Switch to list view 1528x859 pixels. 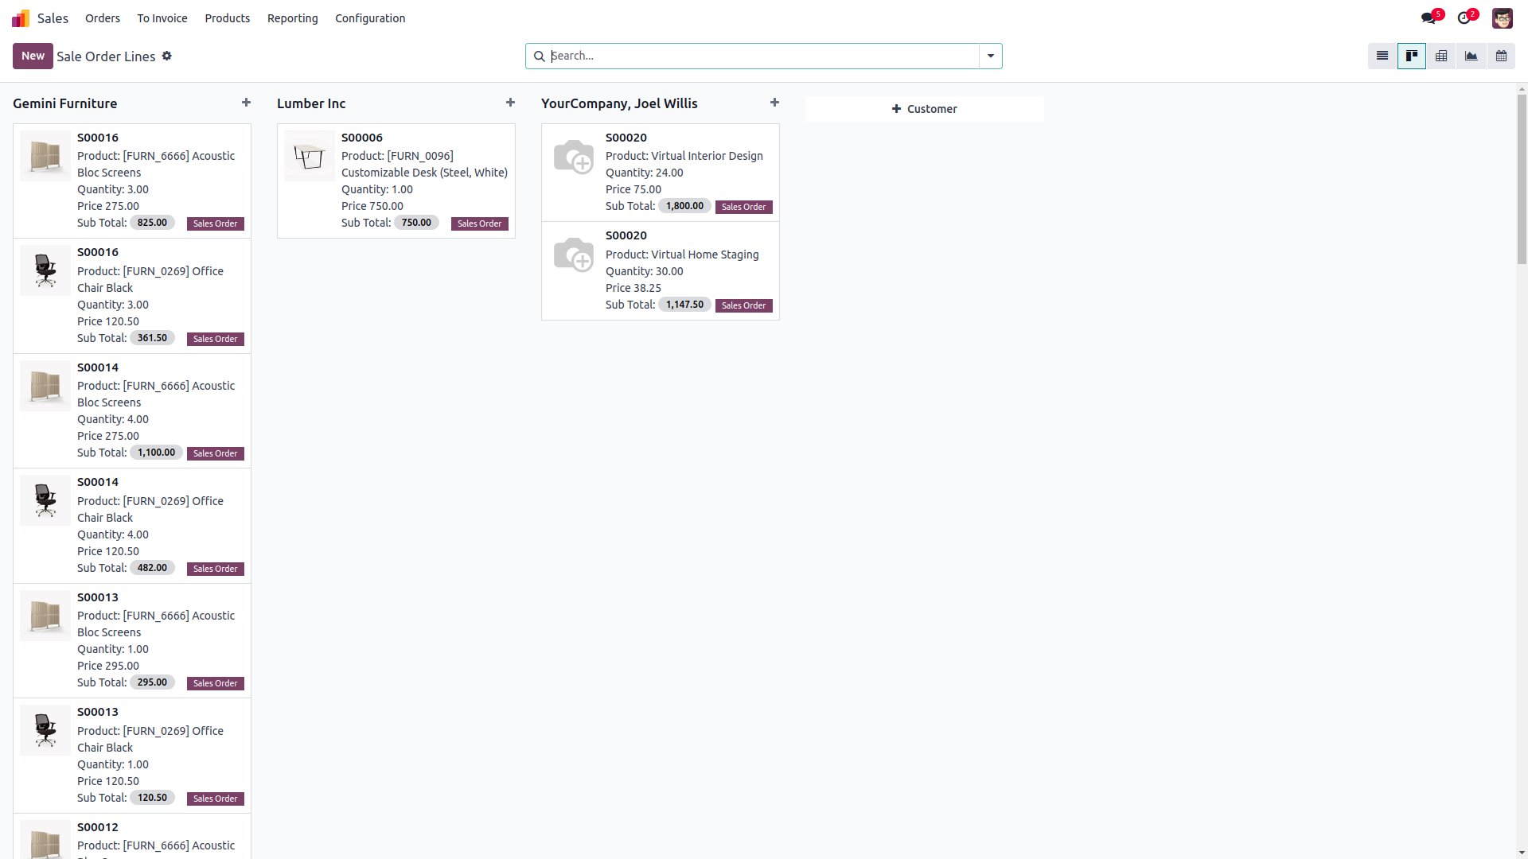tap(1382, 56)
